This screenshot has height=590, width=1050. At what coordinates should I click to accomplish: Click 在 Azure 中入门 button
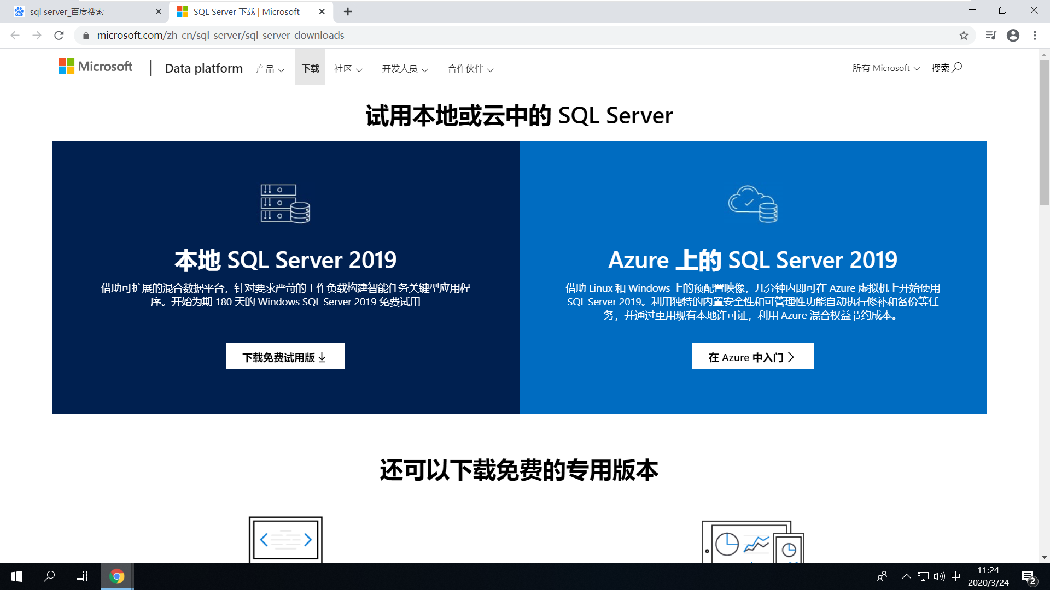coord(752,356)
